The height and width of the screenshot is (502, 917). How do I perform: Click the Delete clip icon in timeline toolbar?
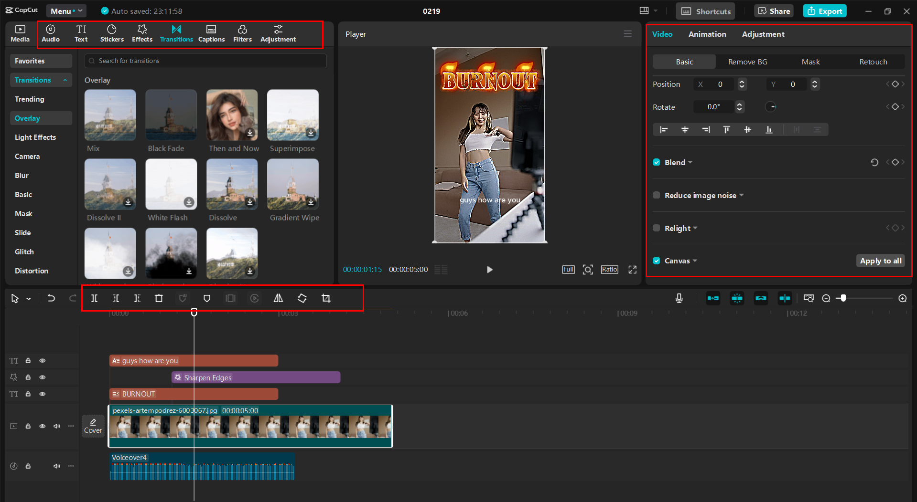tap(159, 298)
